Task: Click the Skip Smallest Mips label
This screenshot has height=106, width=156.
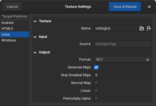Action: pos(76,75)
